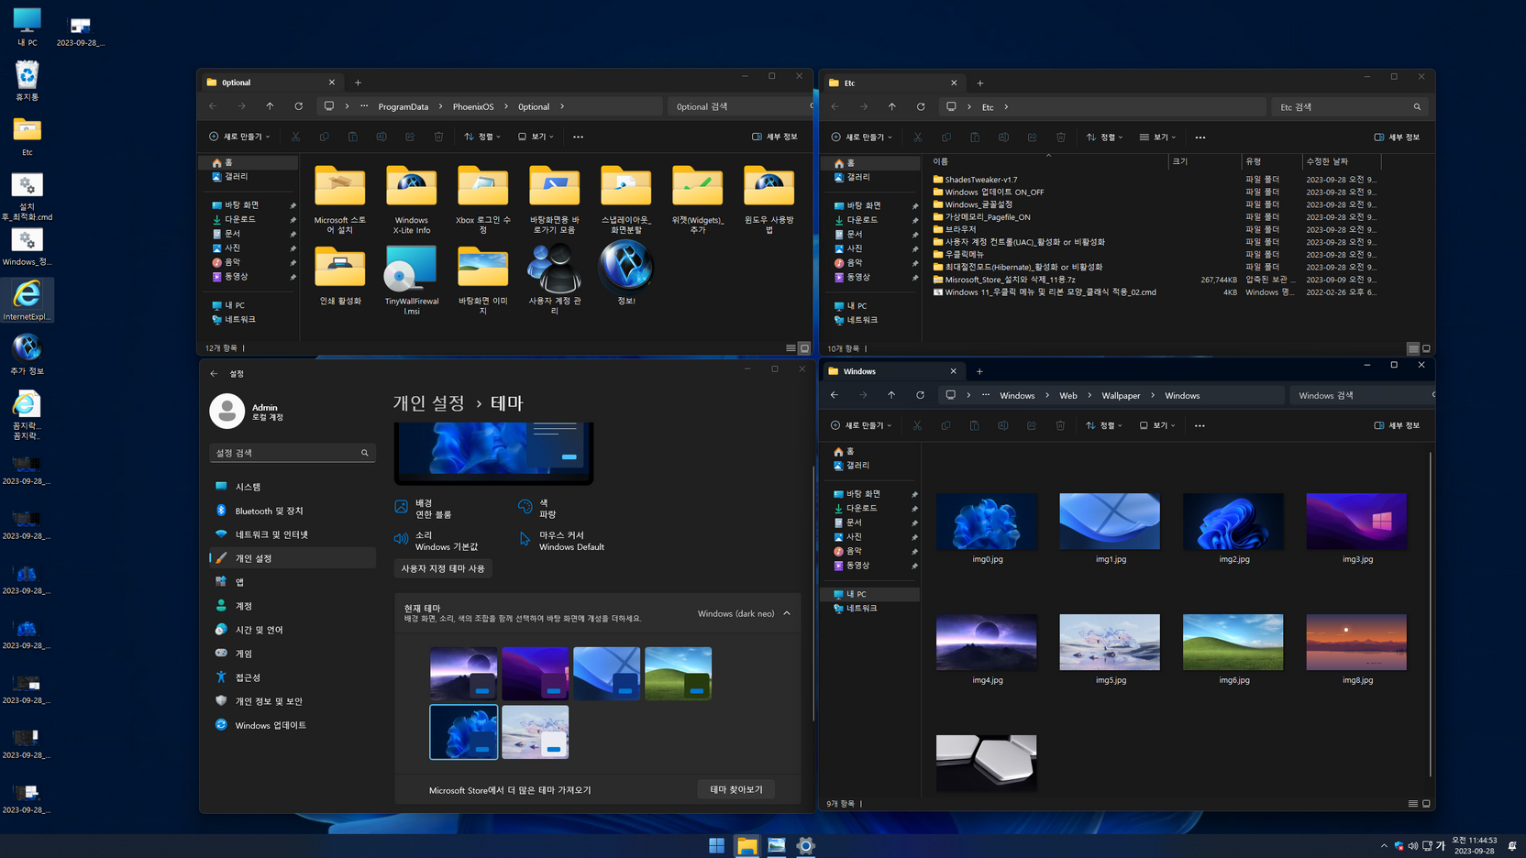The width and height of the screenshot is (1526, 858).
Task: Expand 새로 만들기 dropdown in Windows window
Action: pyautogui.click(x=861, y=425)
